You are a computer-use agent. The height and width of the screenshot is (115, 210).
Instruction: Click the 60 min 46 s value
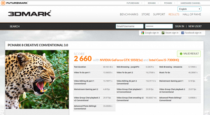(x=108, y=67)
